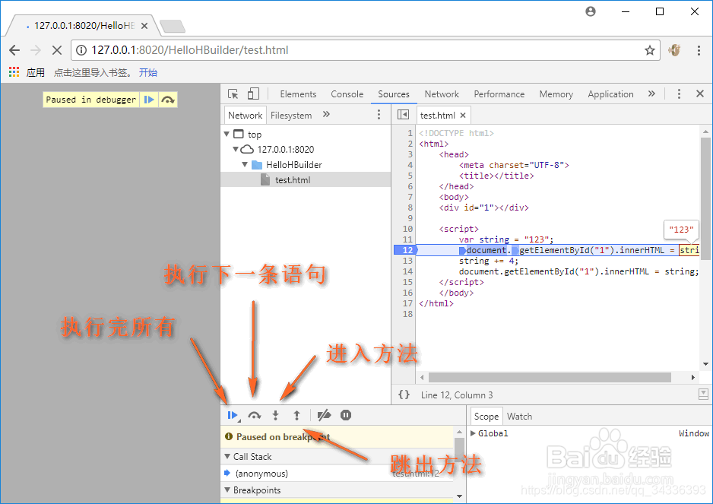Close the test.html editor tab
Viewport: 713px width, 504px height.
(x=463, y=116)
